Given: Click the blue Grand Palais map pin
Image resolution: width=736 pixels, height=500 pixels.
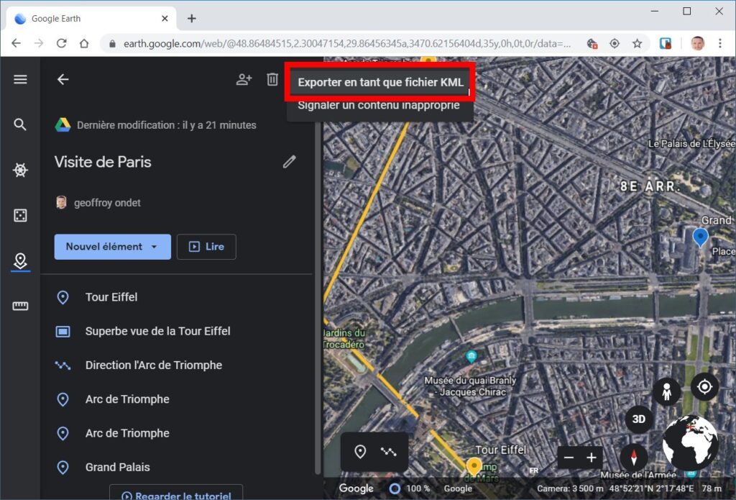Looking at the screenshot, I should pos(700,237).
